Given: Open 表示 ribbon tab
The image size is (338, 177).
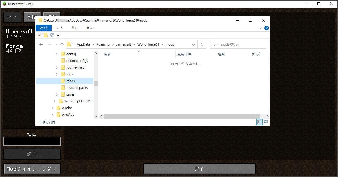Looking at the screenshot, I should tap(90, 28).
